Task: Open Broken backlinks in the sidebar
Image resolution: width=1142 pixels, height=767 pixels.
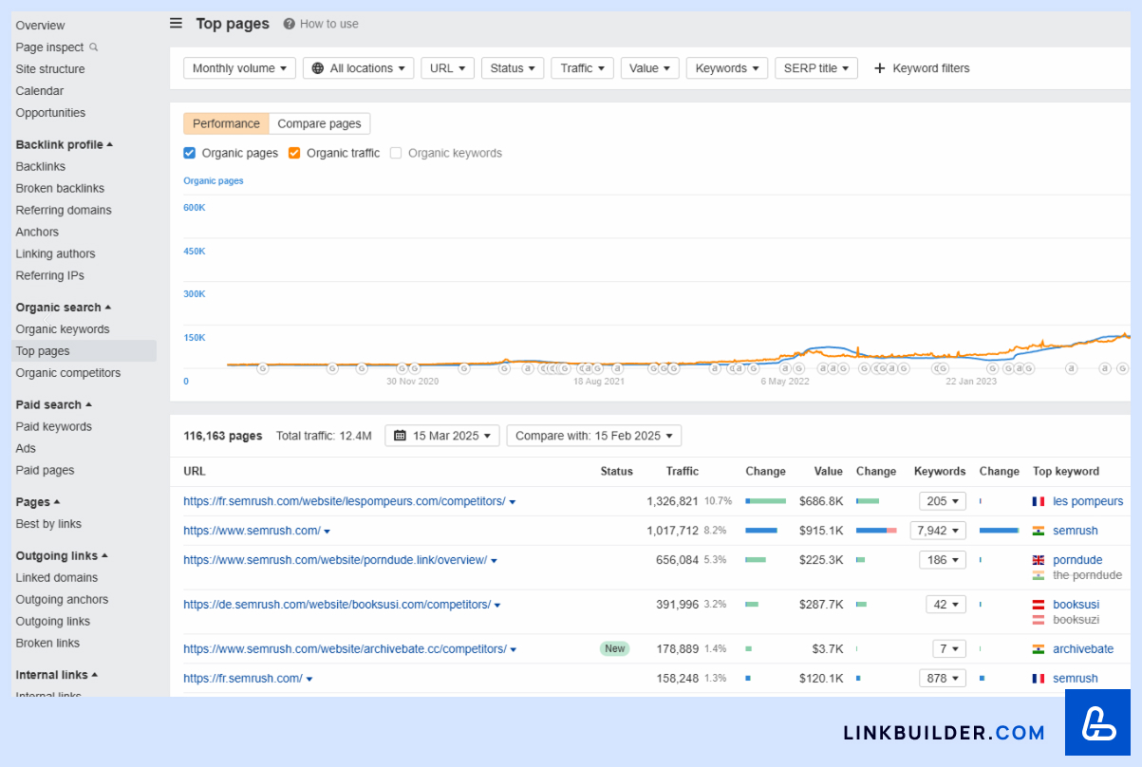Action: click(x=60, y=189)
